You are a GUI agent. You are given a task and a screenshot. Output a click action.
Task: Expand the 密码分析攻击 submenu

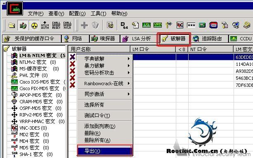point(105,73)
